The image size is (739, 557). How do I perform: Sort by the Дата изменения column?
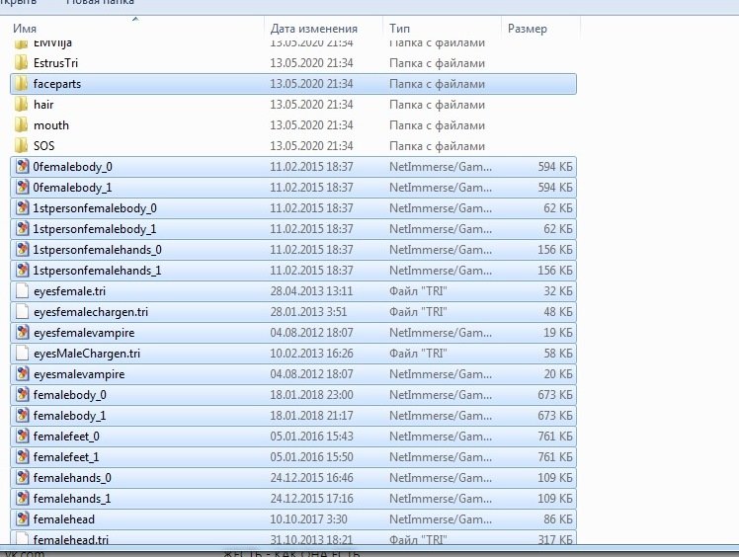[313, 29]
